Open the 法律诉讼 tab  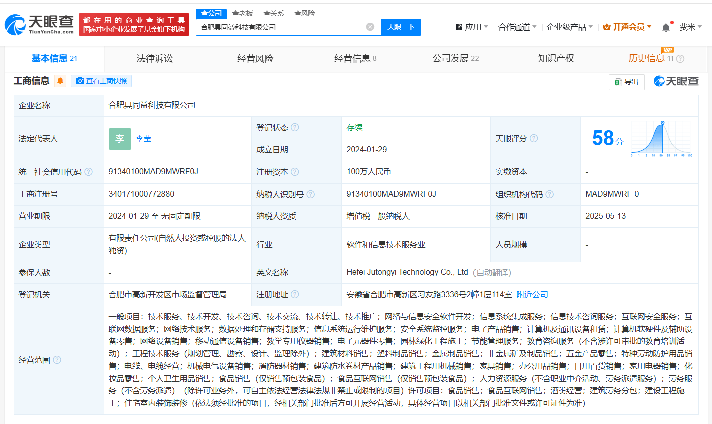(x=155, y=58)
